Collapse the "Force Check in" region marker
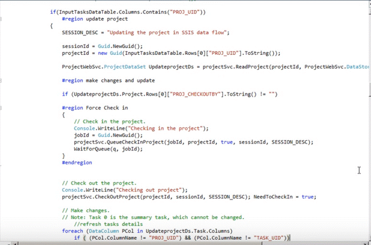Screen dimensions: 371x245 tap(1, 108)
